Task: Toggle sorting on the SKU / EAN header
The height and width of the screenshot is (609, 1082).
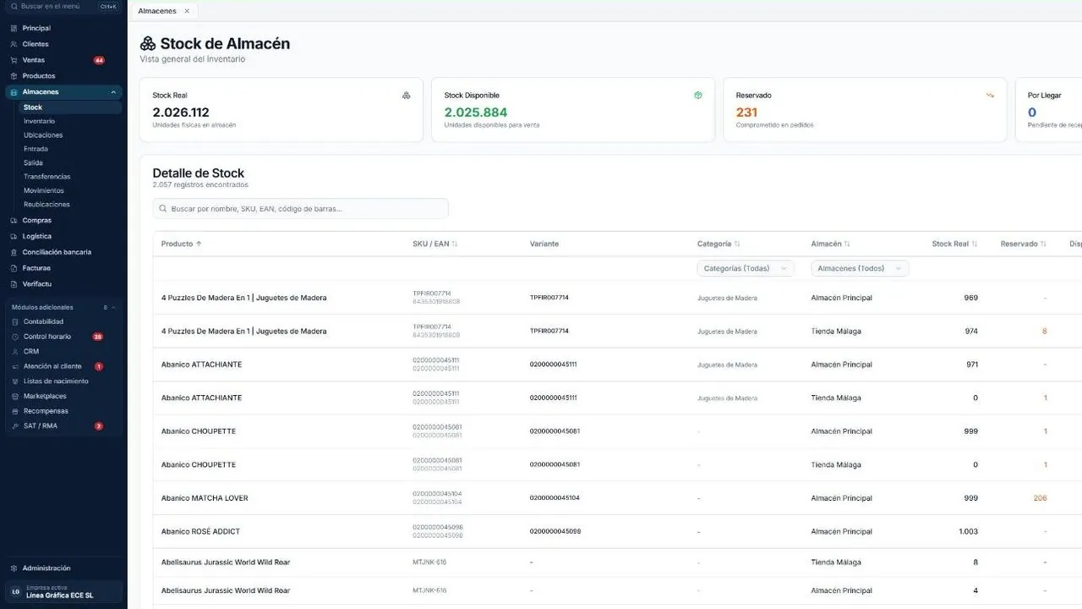Action: point(434,244)
